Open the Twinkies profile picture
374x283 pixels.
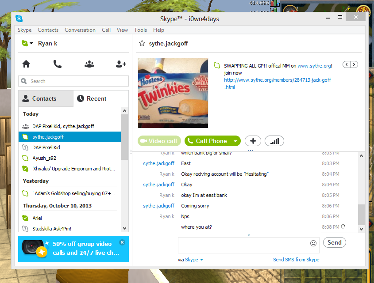coord(173,93)
